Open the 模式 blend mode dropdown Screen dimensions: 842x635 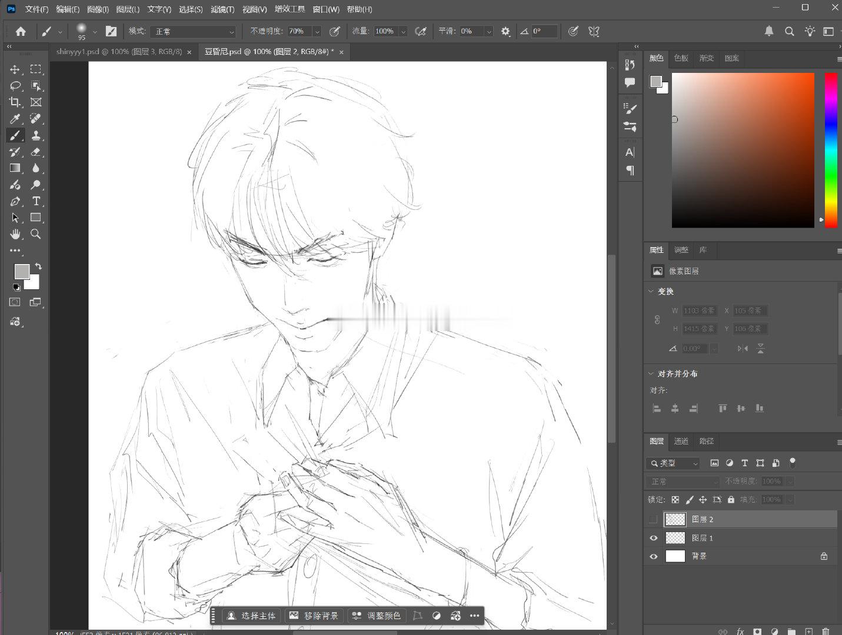tap(193, 31)
